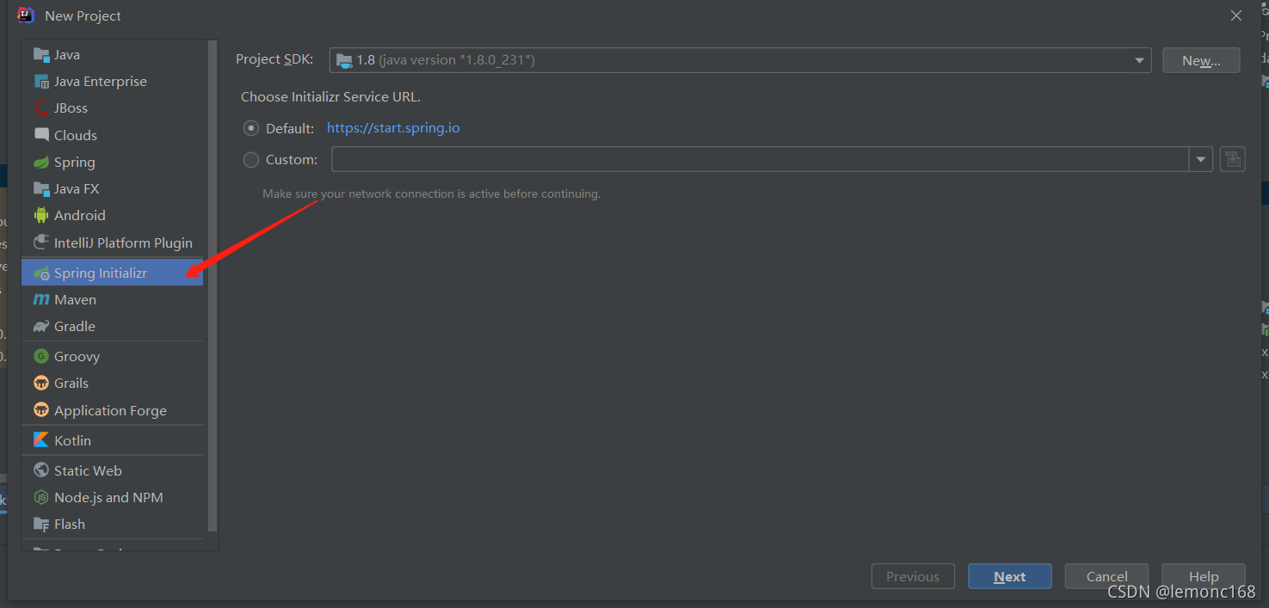Image resolution: width=1269 pixels, height=608 pixels.
Task: Click the Static Web globe icon
Action: [x=41, y=470]
